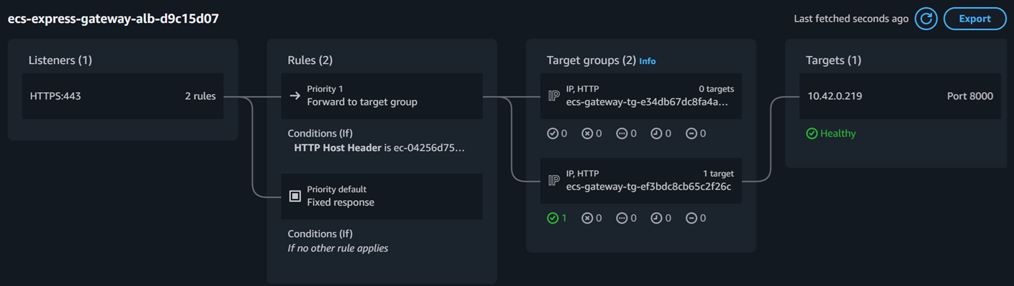Click unhealthy count icon under e34db67 group
Viewport: 1014px width, 286px height.
[x=587, y=134]
